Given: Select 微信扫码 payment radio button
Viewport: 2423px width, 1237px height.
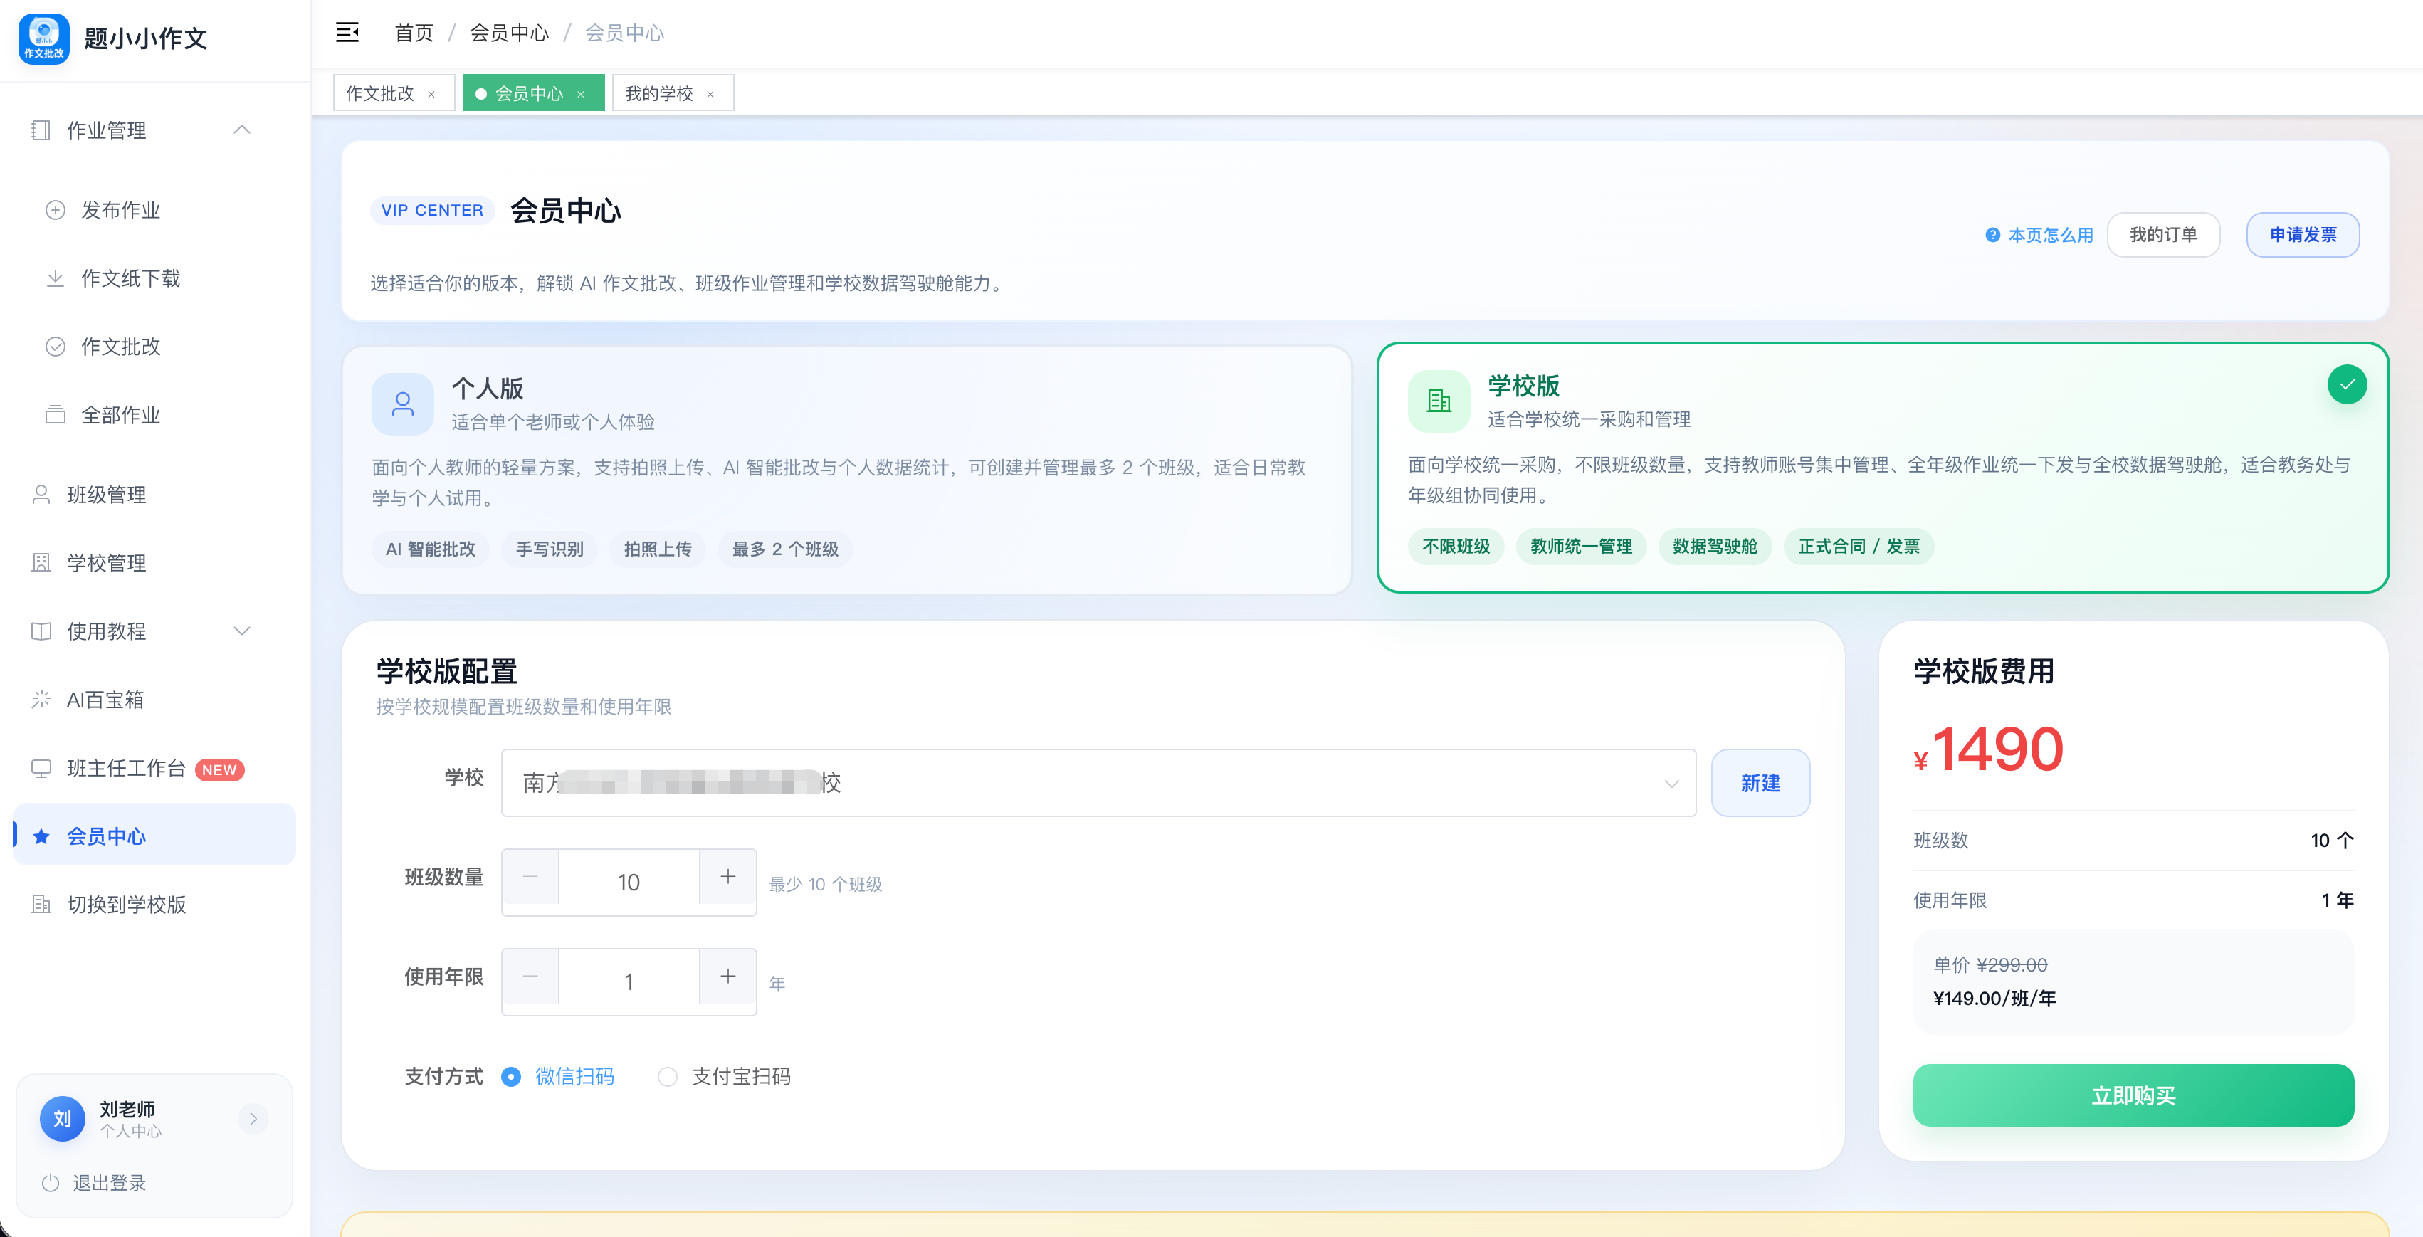Looking at the screenshot, I should (511, 1076).
